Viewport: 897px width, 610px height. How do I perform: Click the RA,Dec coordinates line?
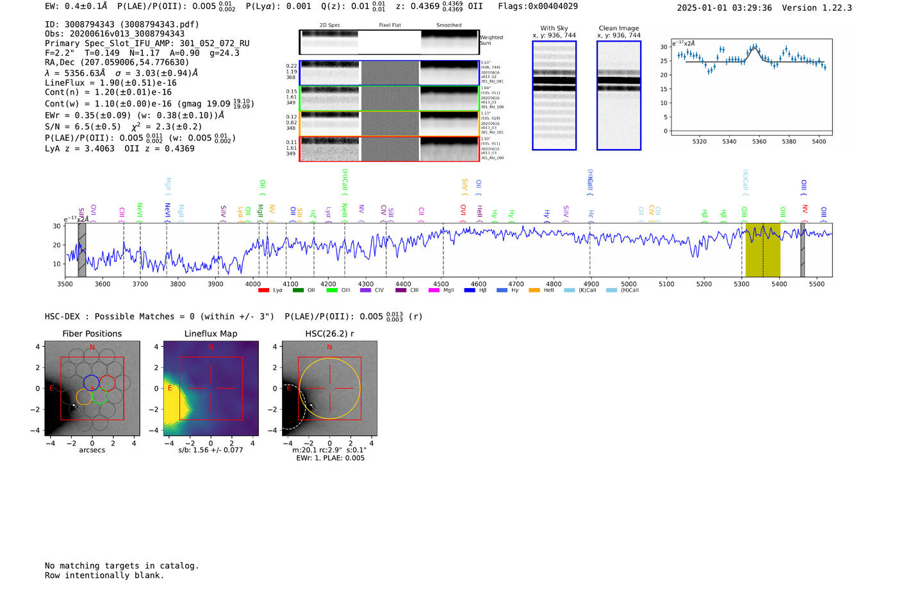click(x=117, y=63)
